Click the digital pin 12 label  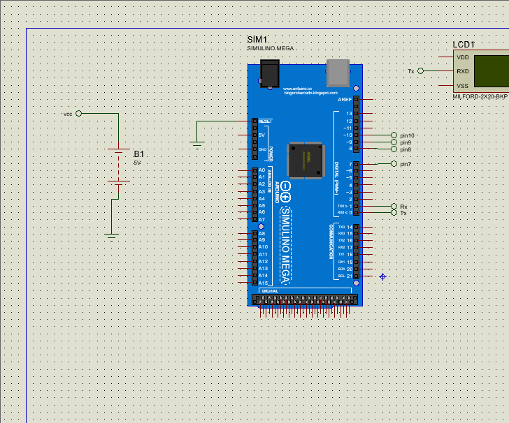point(349,121)
